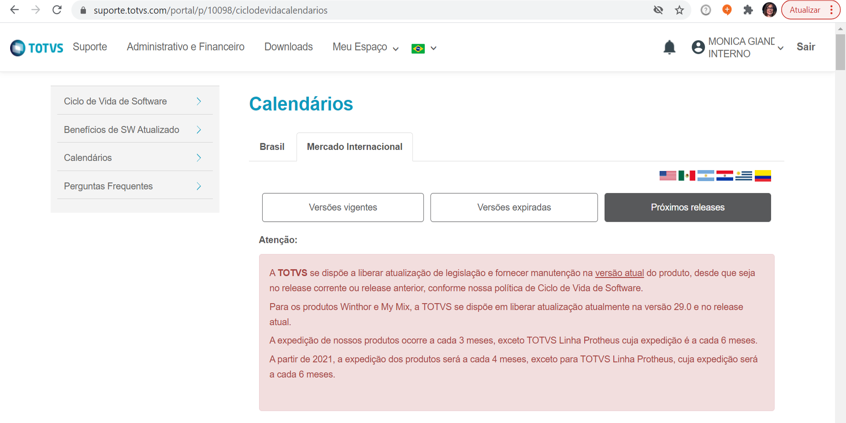Select the Paraguay flag
The image size is (846, 423).
pos(725,176)
